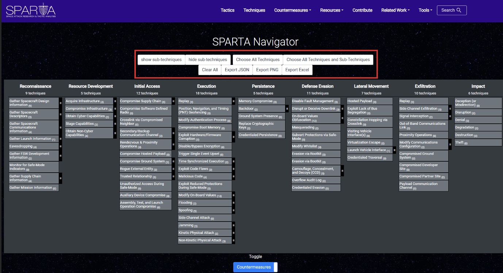Expand sub-techniques handle beside Compromise Supply Chain

(173, 101)
